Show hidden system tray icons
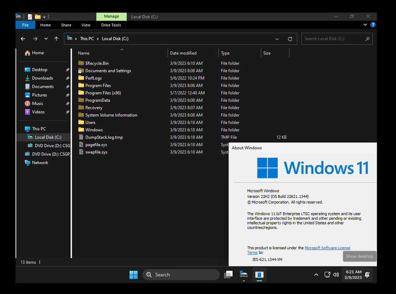This screenshot has height=294, width=396. (x=316, y=275)
